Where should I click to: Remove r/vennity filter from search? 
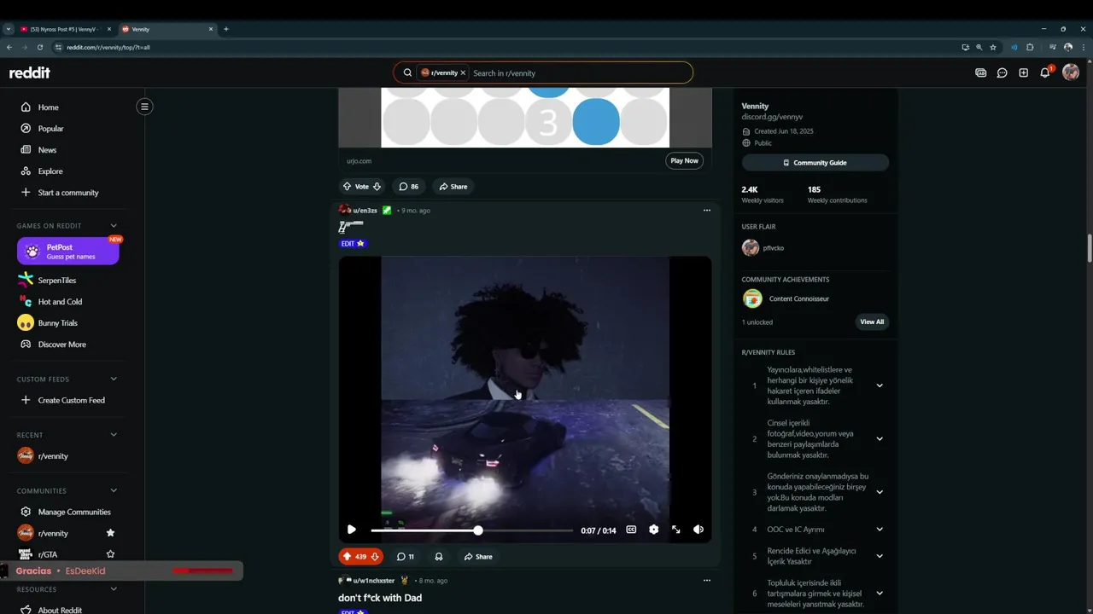(463, 73)
